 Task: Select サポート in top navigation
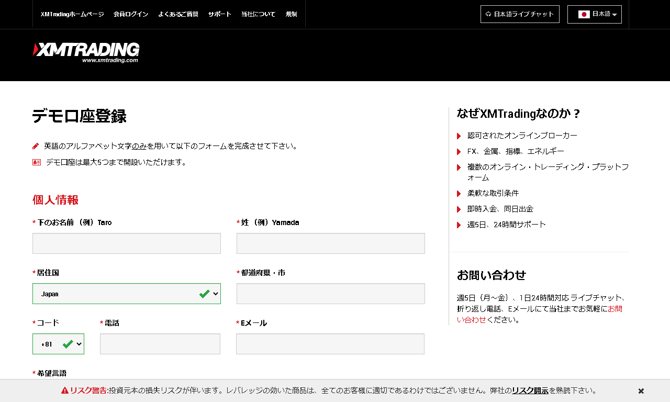219,14
